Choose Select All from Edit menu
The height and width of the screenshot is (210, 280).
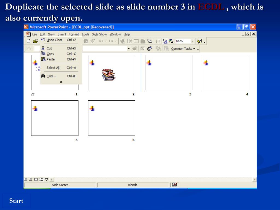(61, 68)
